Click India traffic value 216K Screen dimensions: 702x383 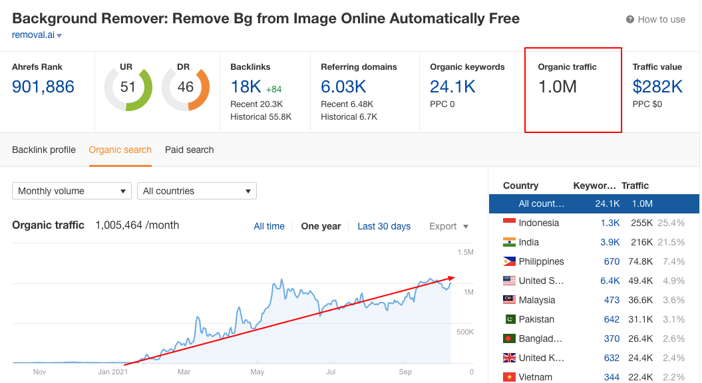click(641, 242)
